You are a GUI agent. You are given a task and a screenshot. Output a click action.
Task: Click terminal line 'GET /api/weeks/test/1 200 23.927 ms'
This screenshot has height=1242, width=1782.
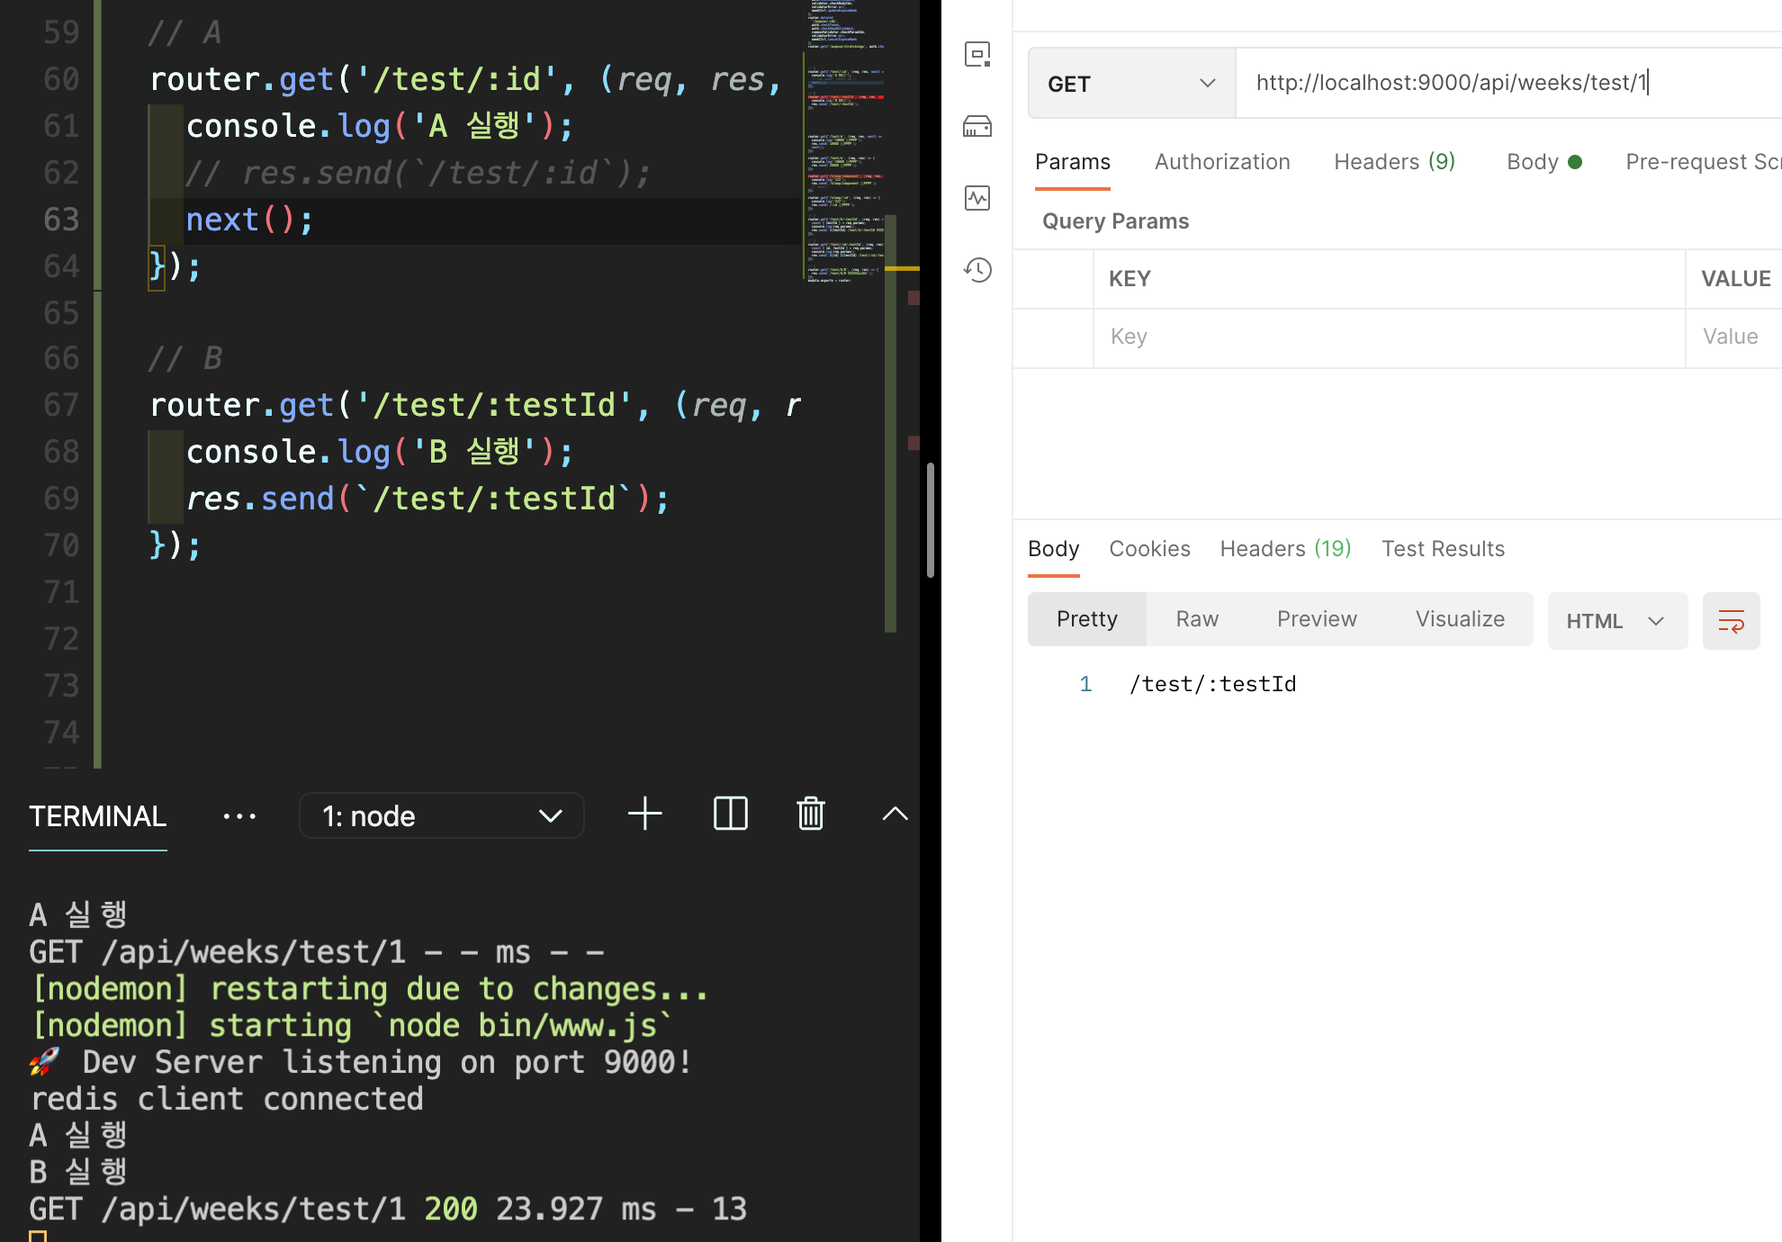pos(388,1209)
